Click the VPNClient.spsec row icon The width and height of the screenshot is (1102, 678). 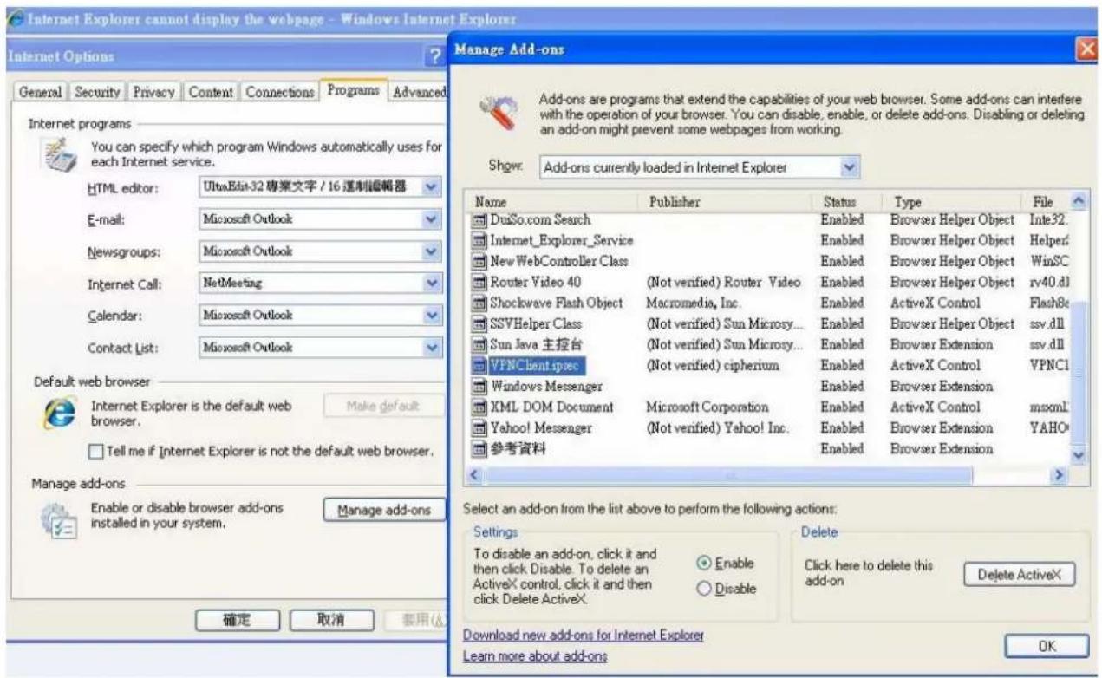pyautogui.click(x=479, y=365)
